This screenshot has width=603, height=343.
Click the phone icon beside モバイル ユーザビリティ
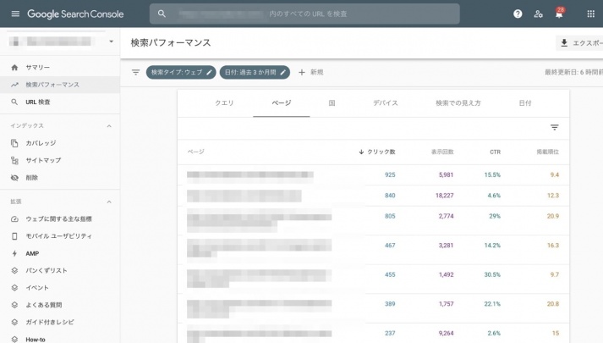pyautogui.click(x=14, y=236)
